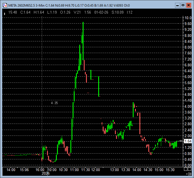Screen dimensions: 194x178
Task: Click the +IB label in bottom corner
Action: 188,174
